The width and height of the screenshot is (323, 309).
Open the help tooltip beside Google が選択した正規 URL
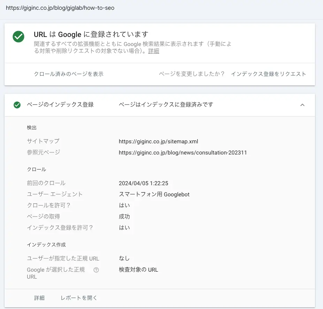click(x=96, y=270)
